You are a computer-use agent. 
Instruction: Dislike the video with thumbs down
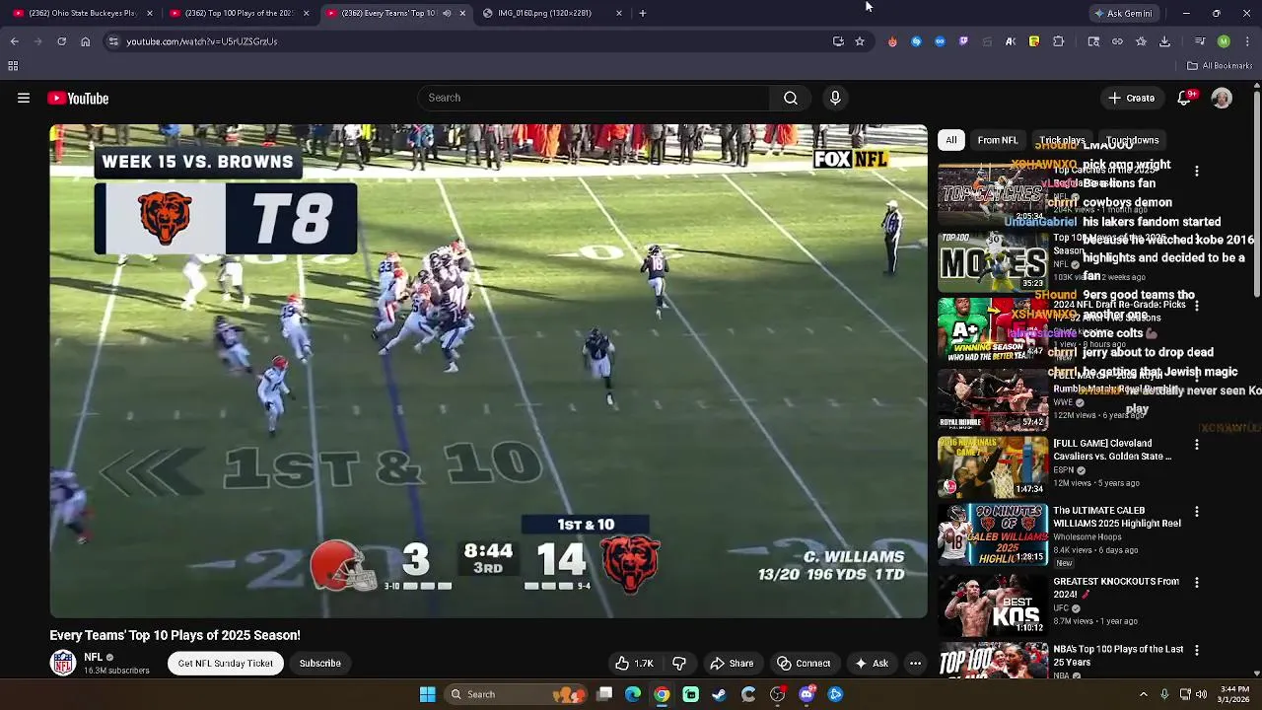pos(679,664)
